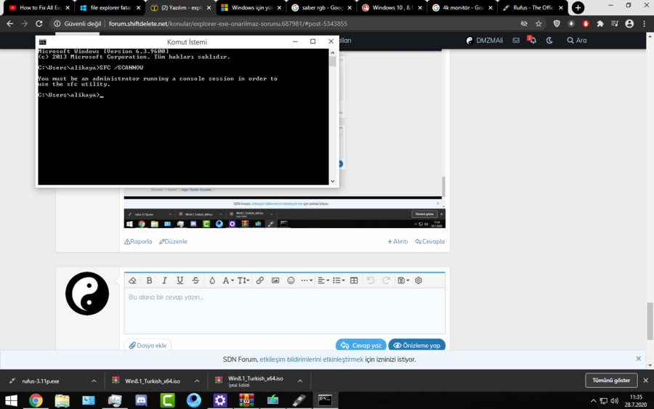654x409 pixels.
Task: Open the Chrome three-dot menu
Action: tap(645, 24)
